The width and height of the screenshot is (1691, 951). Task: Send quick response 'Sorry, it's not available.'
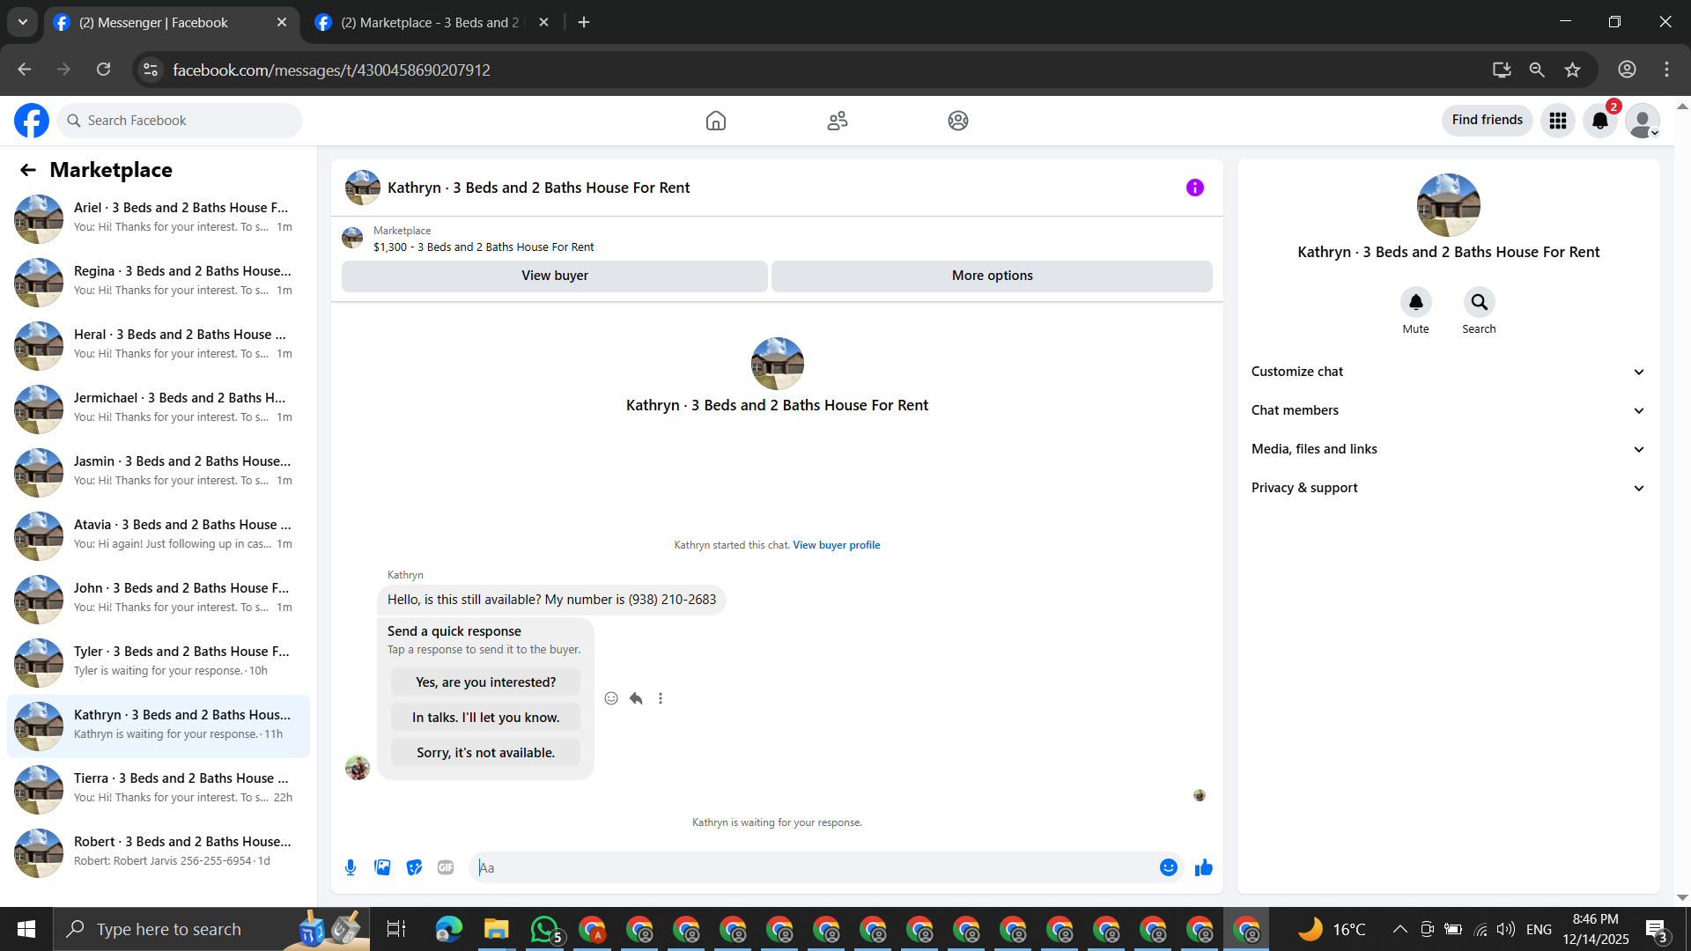click(485, 753)
